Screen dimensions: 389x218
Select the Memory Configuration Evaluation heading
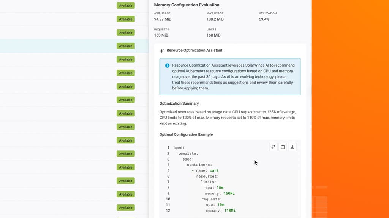[187, 5]
